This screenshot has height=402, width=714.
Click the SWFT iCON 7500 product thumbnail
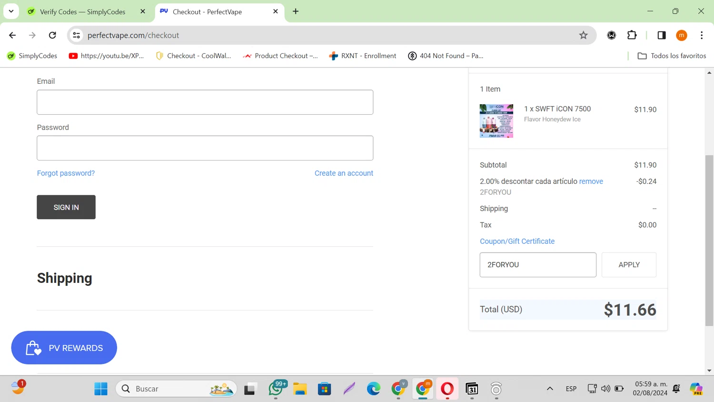click(x=496, y=121)
